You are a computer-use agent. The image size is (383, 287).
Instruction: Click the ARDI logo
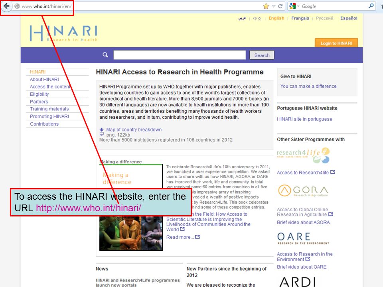(x=298, y=282)
